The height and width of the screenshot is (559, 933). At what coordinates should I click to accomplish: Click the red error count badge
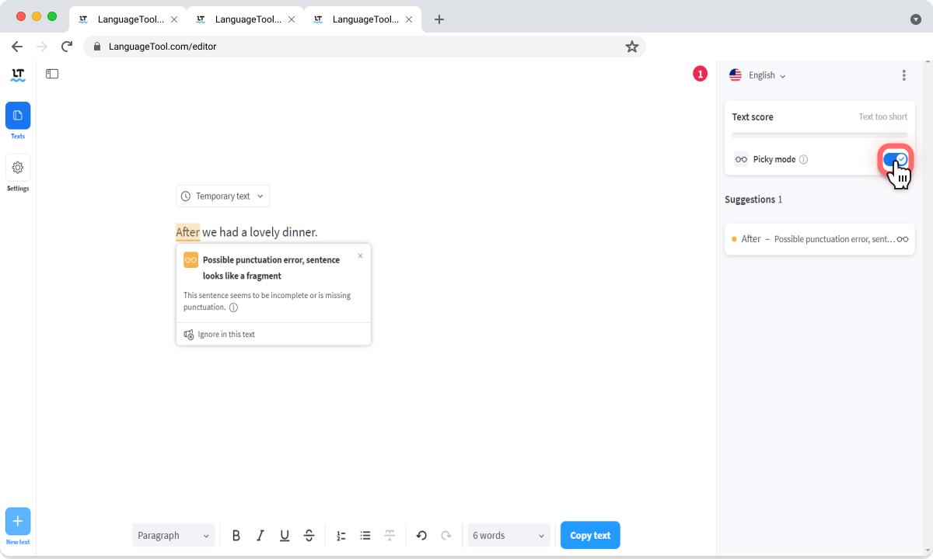(700, 74)
